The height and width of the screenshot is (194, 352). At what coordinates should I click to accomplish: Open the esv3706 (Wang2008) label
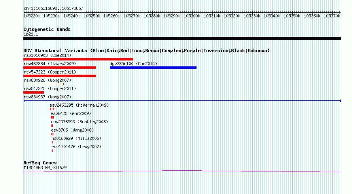(x=72, y=130)
